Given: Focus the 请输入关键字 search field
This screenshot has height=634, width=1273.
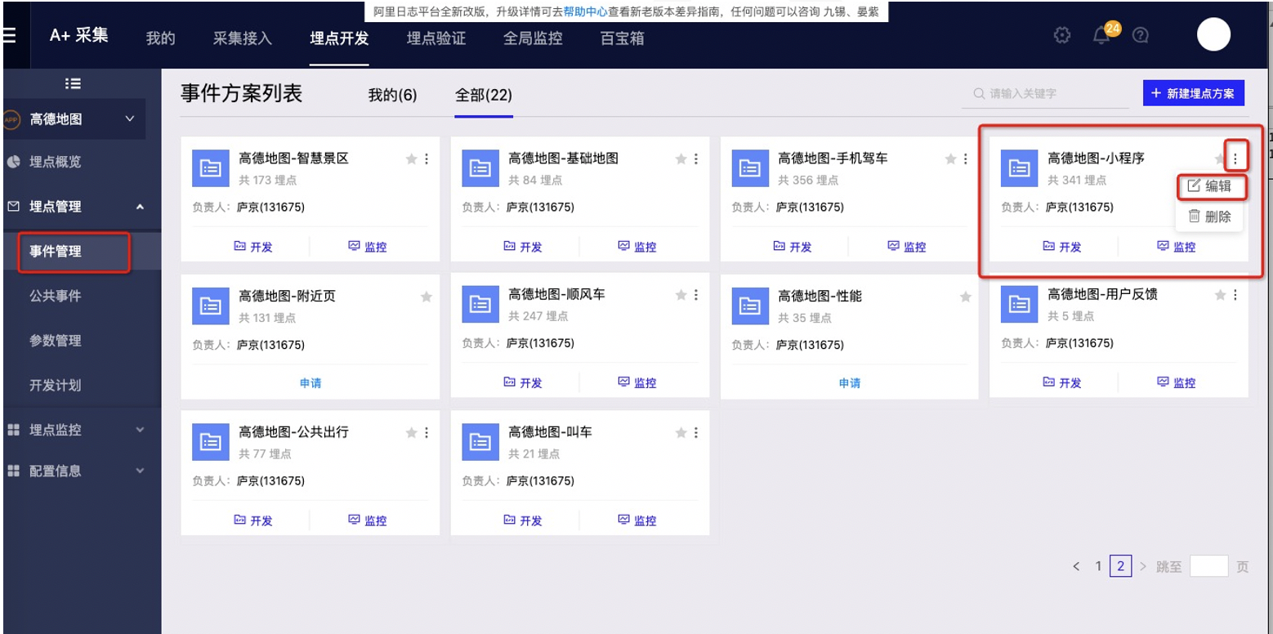Looking at the screenshot, I should coord(1045,94).
